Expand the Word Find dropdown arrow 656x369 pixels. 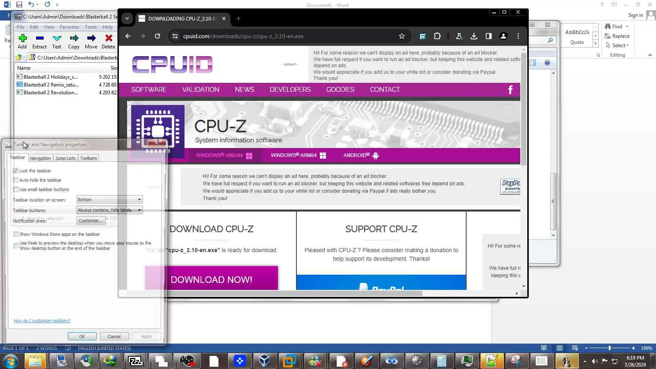(x=627, y=27)
